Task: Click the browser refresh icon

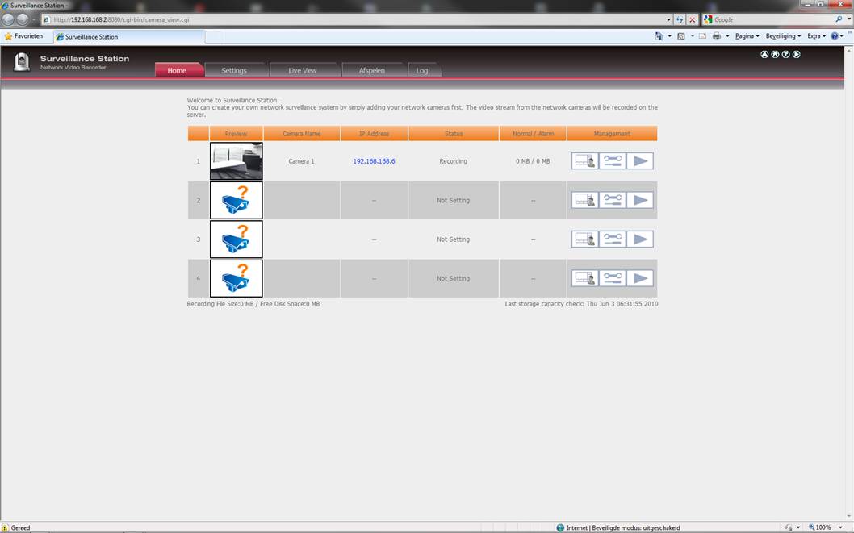Action: point(680,19)
